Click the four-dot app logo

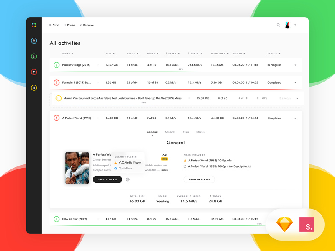pos(34,25)
